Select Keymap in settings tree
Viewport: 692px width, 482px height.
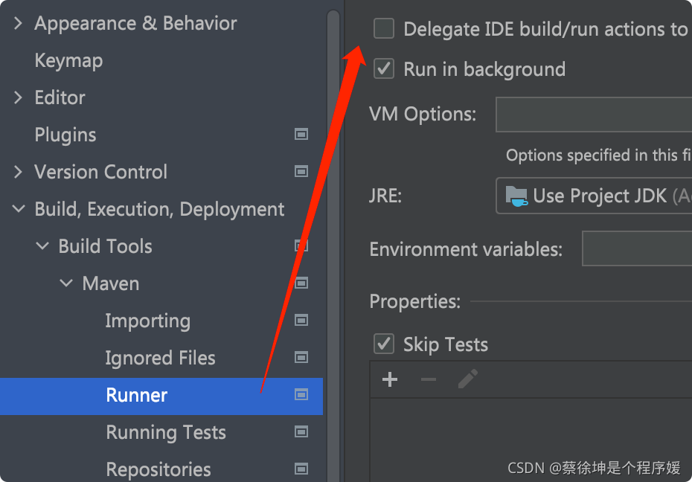[x=68, y=60]
